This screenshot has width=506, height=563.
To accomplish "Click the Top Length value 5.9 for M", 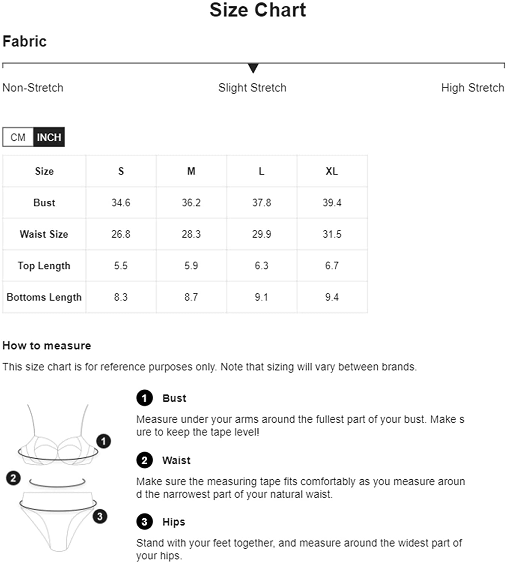I will [x=191, y=266].
